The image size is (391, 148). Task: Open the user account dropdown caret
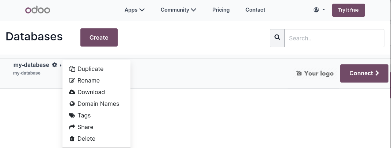click(x=324, y=10)
